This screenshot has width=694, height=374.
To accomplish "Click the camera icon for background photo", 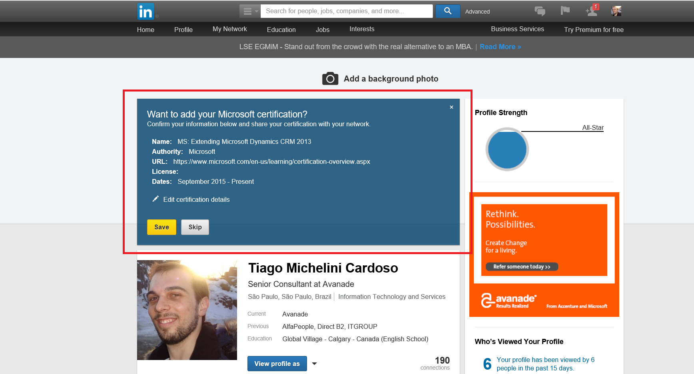I will (x=330, y=79).
